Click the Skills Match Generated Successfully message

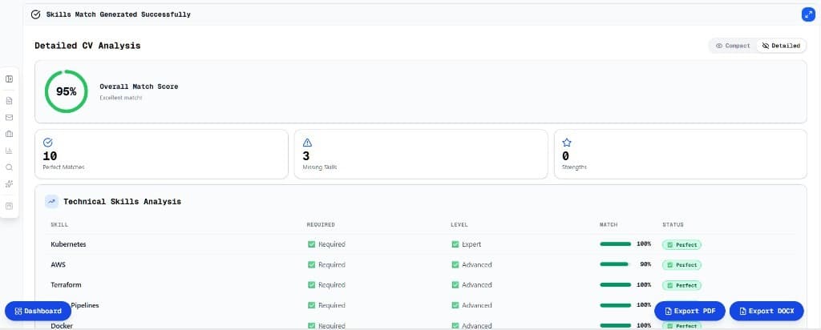119,14
